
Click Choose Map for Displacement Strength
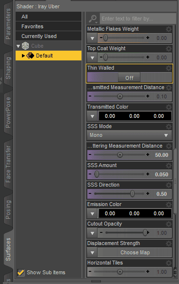(x=135, y=252)
